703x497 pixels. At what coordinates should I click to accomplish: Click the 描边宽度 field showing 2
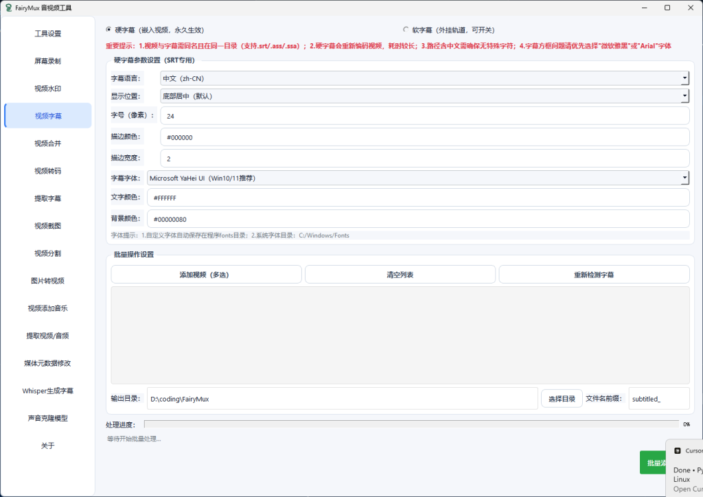click(x=424, y=158)
